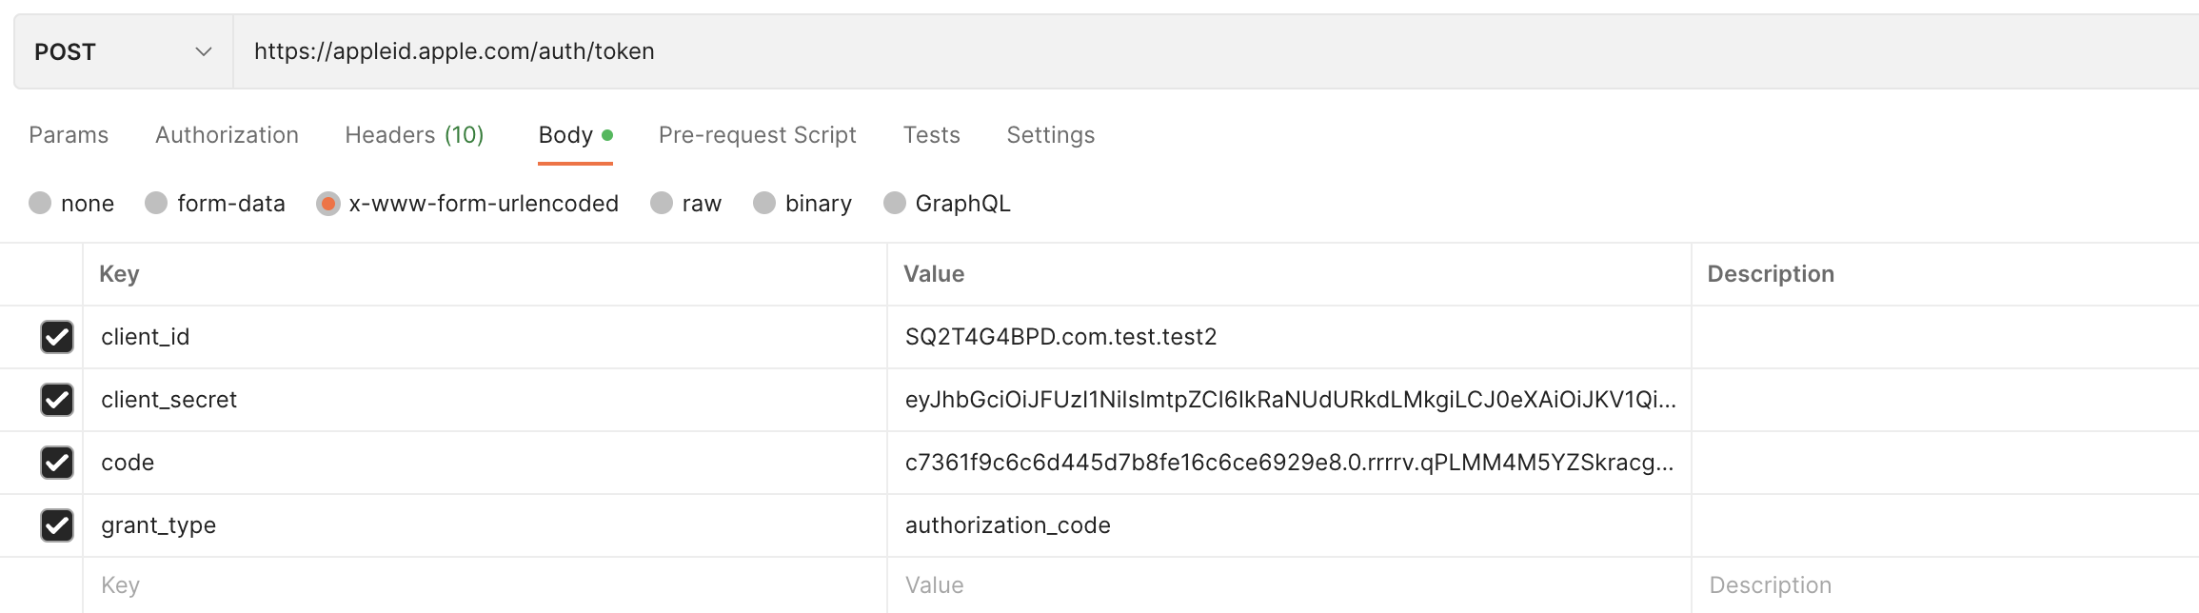Uncheck the grant_type row checkbox
This screenshot has height=613, width=2199.
57,525
